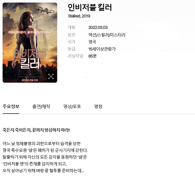
Task: Select the 평점 tab
Action: pyautogui.click(x=98, y=107)
